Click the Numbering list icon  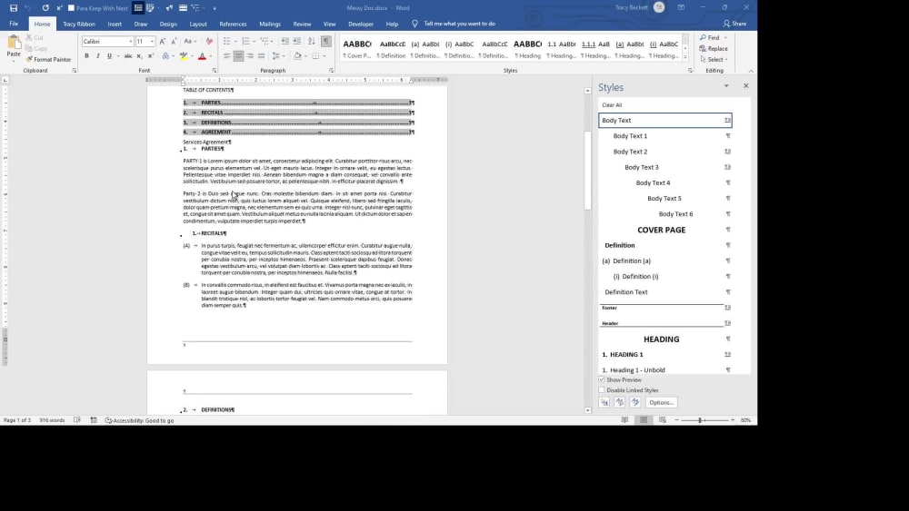click(245, 41)
